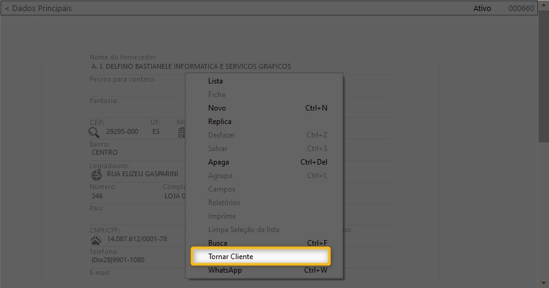This screenshot has height=288, width=549.
Task: Click the grid icon next to the UF field
Action: pos(182,132)
